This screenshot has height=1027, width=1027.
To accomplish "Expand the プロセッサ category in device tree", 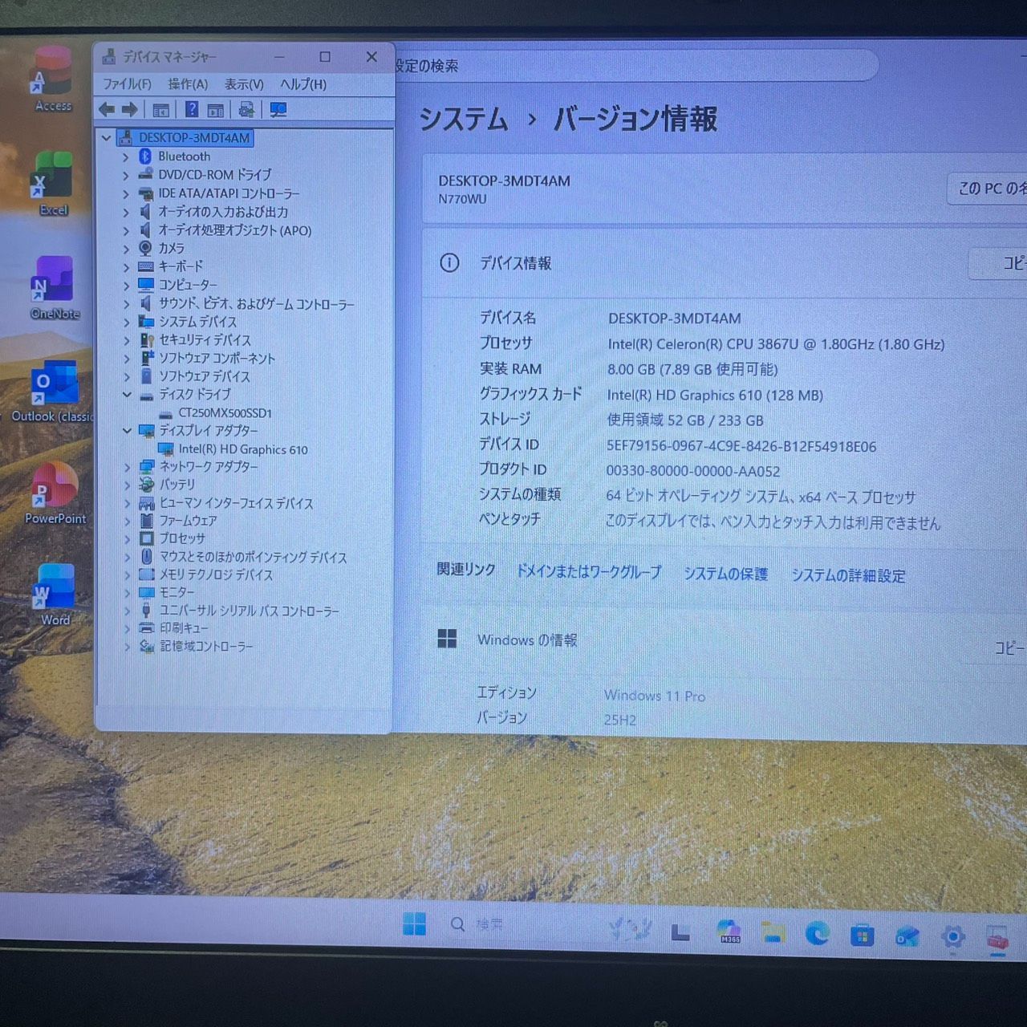I will (127, 538).
